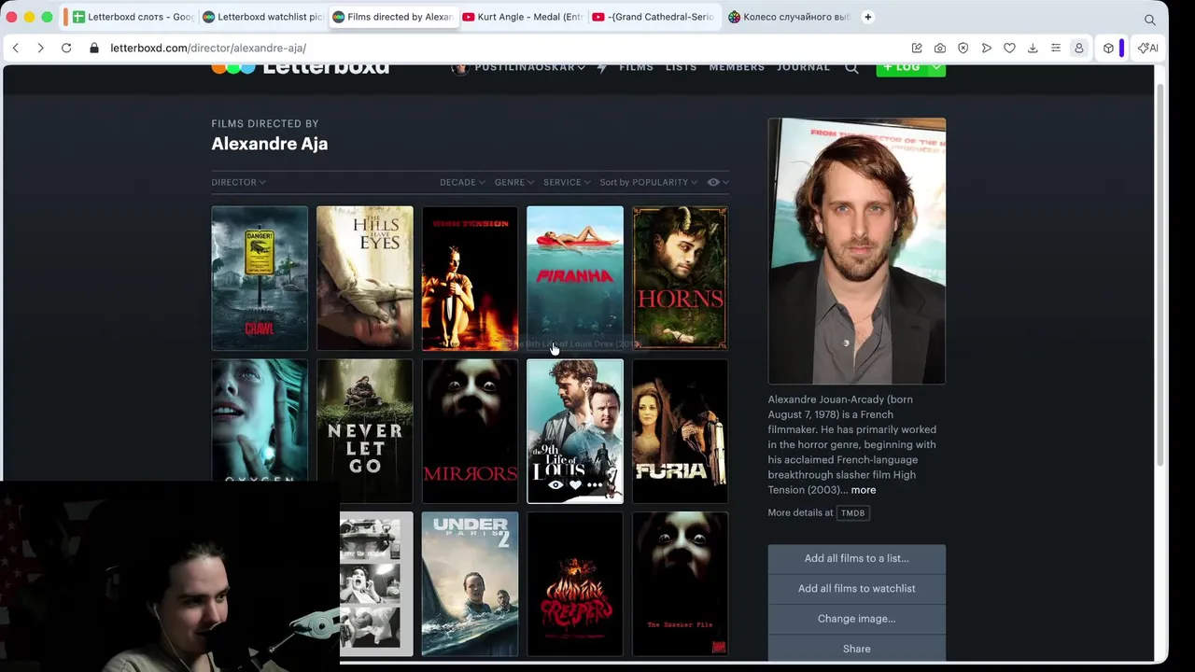Open the Never Let Go poster
The height and width of the screenshot is (672, 1195).
coord(364,431)
